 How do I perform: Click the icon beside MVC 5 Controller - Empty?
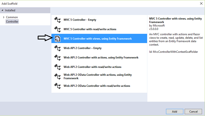click(57, 20)
